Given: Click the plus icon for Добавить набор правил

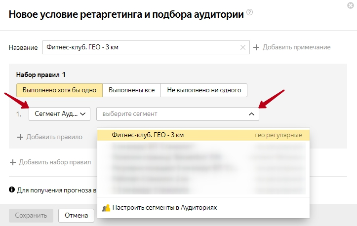Looking at the screenshot, I should [13, 162].
